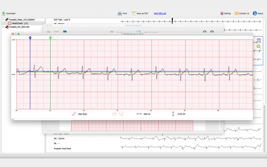Viewport: 267px width, 167px height.
Task: Click the red ECG grid strip in the report
Action: click(x=132, y=126)
